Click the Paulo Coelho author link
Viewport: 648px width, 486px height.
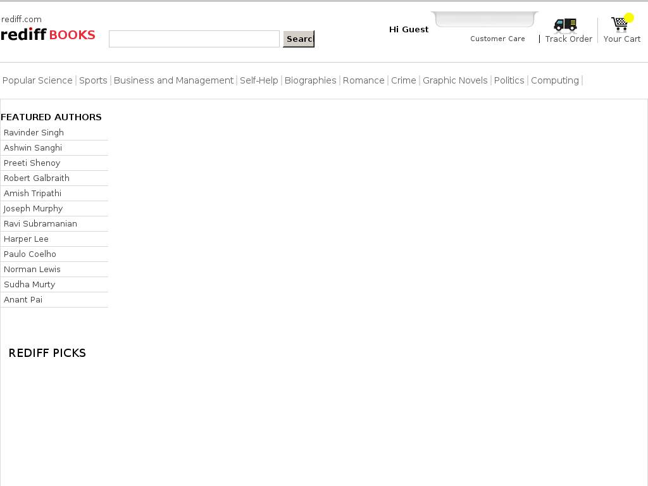30,254
